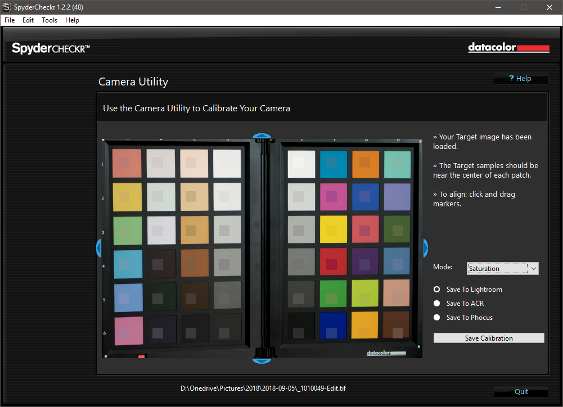Click the orange patch in column G row 1
The width and height of the screenshot is (563, 407).
point(366,164)
